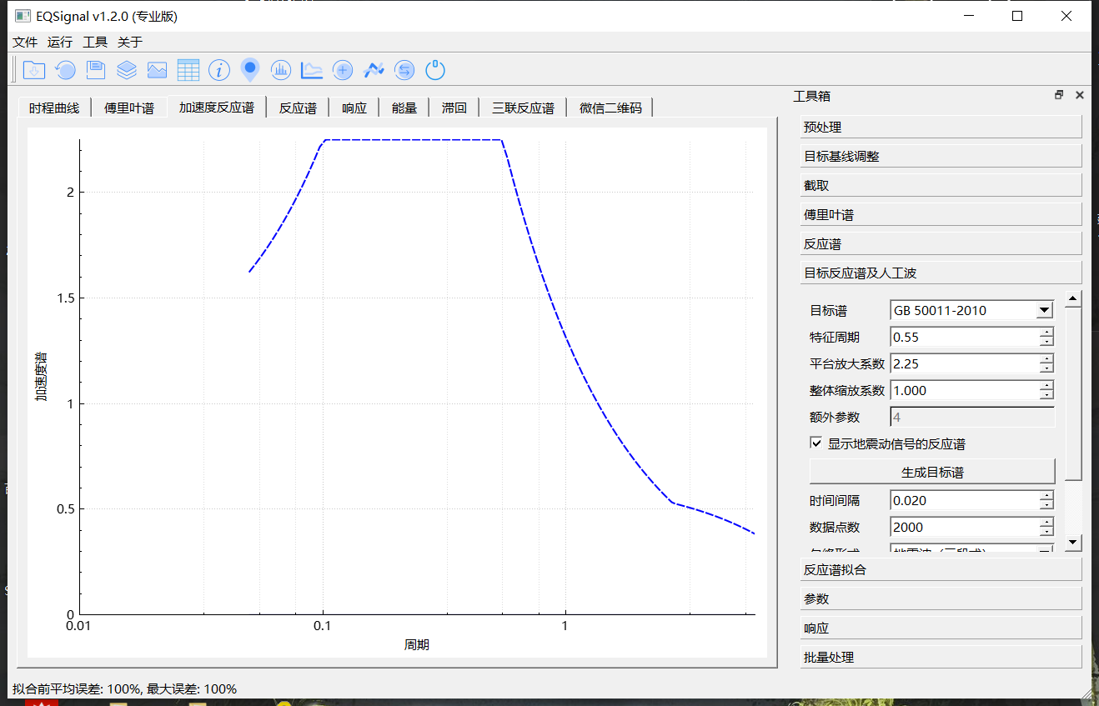Click the info (i) toolbar icon

click(x=218, y=70)
